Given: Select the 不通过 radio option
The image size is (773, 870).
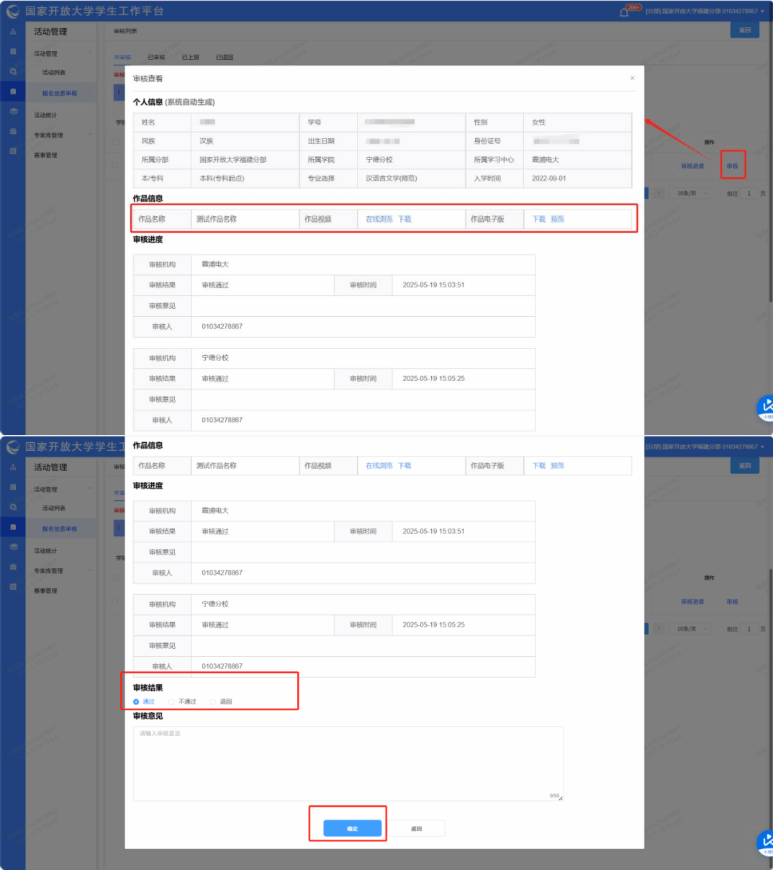Looking at the screenshot, I should (171, 701).
